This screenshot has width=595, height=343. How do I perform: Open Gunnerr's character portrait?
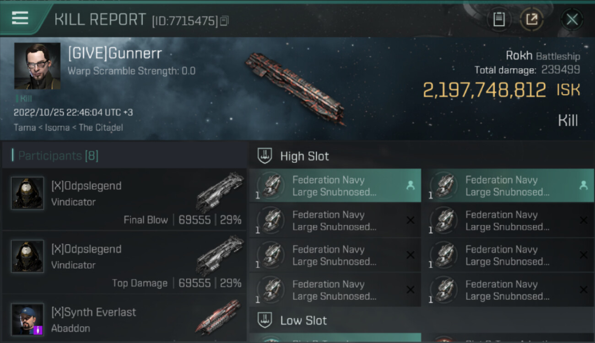click(x=37, y=66)
